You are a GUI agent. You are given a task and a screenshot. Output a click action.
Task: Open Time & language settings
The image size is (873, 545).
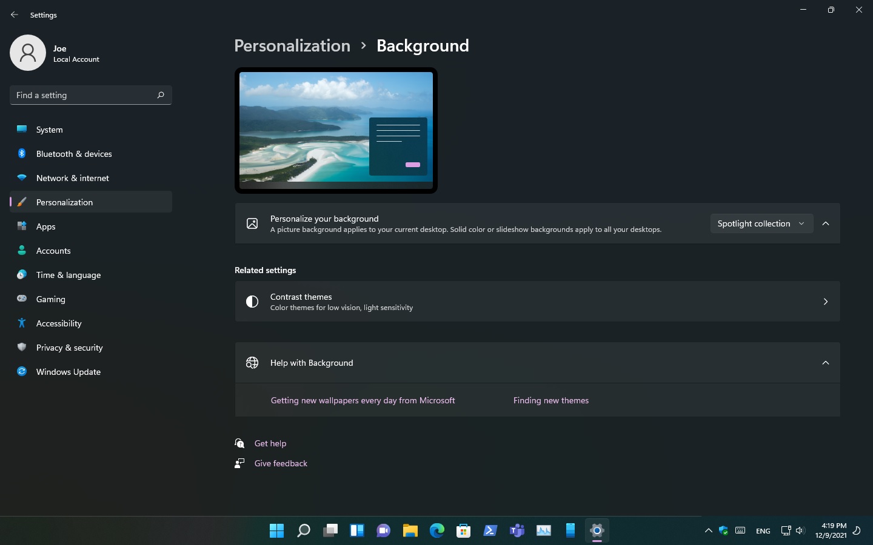[68, 275]
